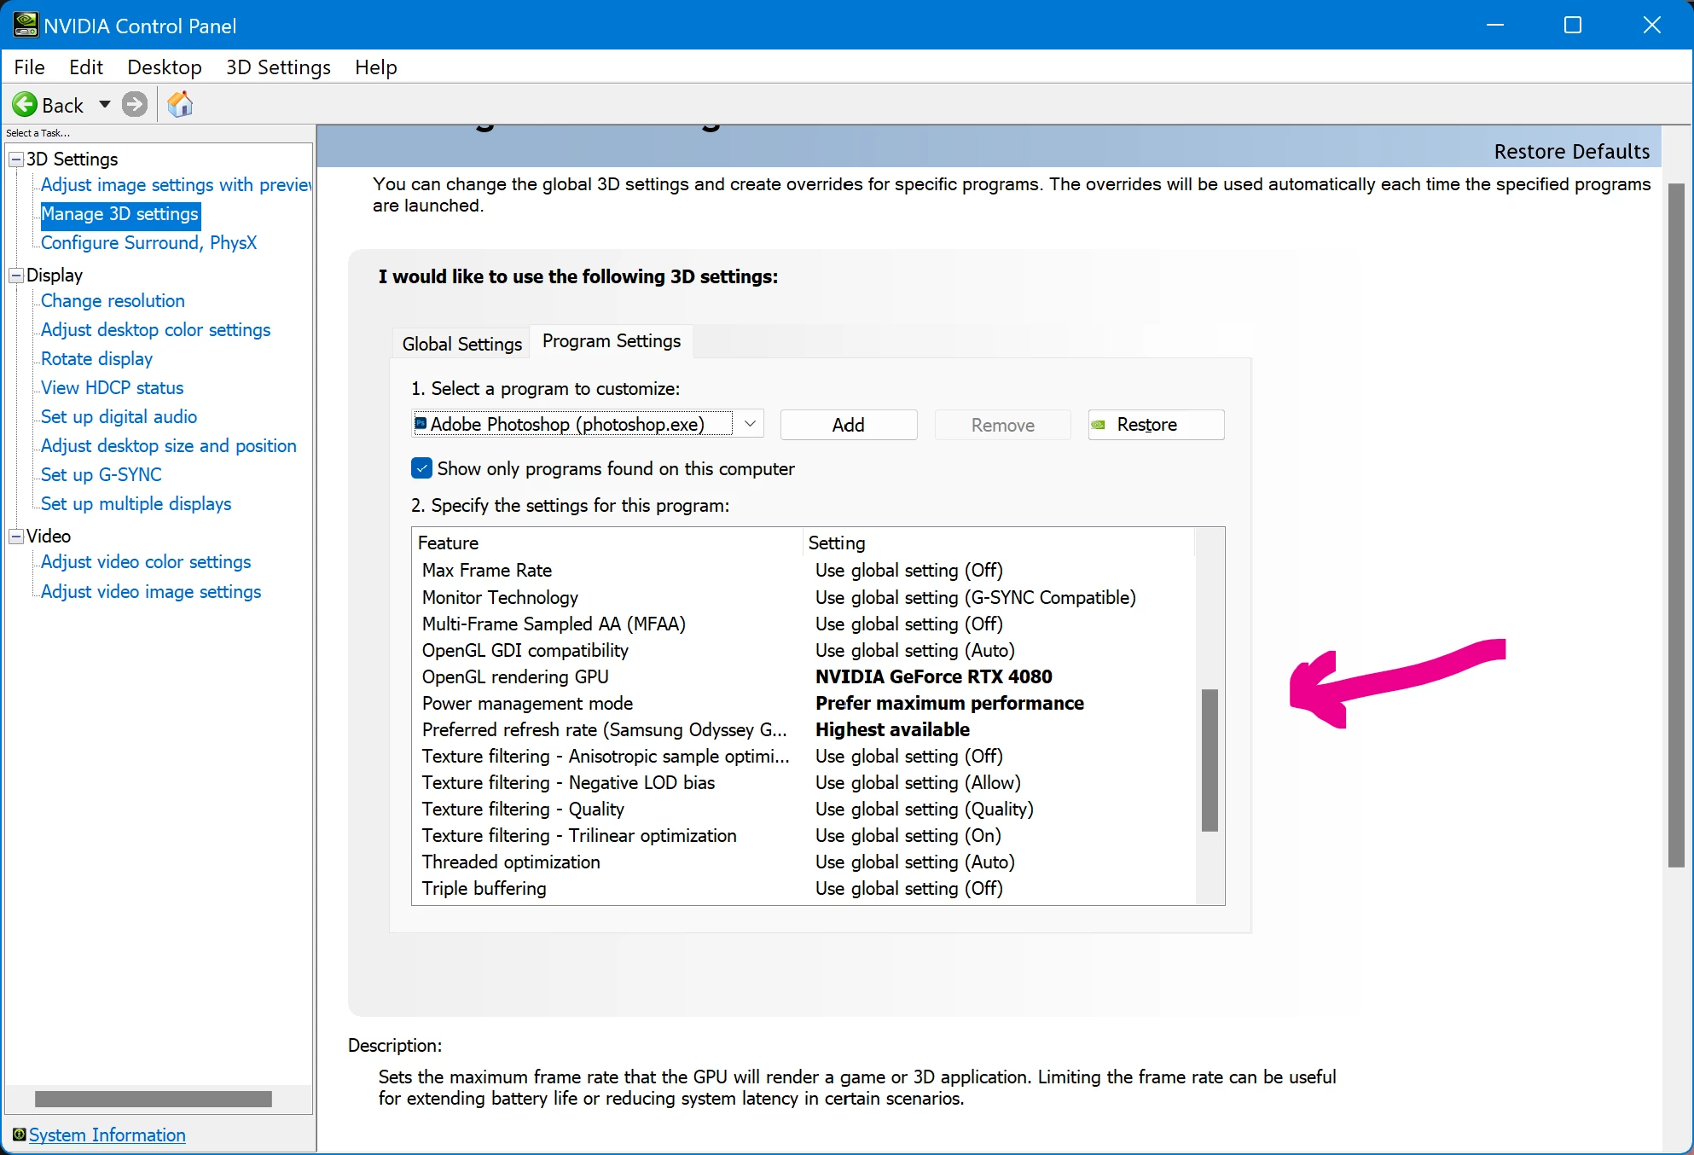Click the System Information icon at bottom left
The image size is (1694, 1155).
[x=19, y=1135]
